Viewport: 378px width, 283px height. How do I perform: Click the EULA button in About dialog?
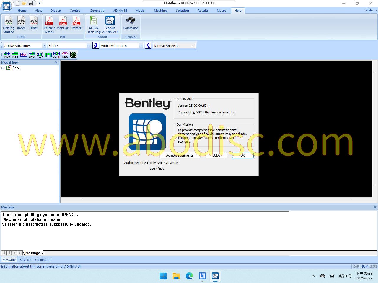pyautogui.click(x=216, y=155)
